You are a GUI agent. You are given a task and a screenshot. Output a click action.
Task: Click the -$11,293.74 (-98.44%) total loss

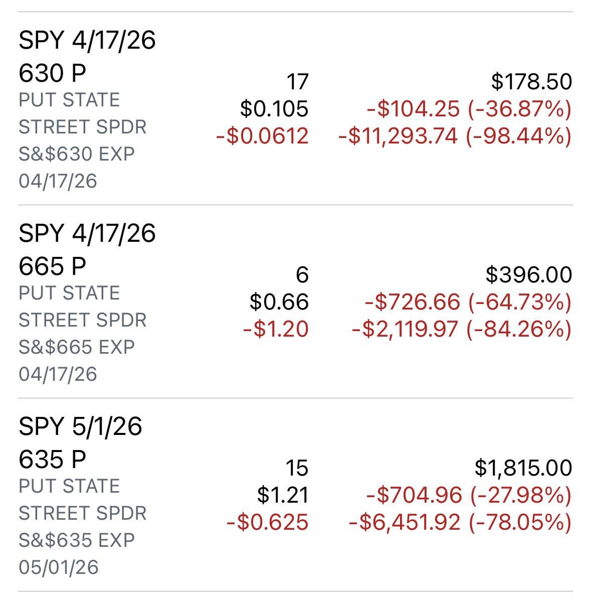(x=455, y=136)
